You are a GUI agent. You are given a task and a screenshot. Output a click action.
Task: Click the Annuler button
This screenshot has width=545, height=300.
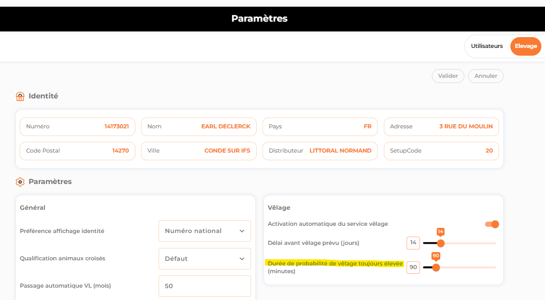[x=486, y=76]
